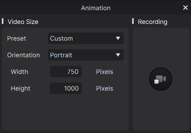Click the Pixels unit next to Height
This screenshot has width=191, height=133.
pos(104,88)
